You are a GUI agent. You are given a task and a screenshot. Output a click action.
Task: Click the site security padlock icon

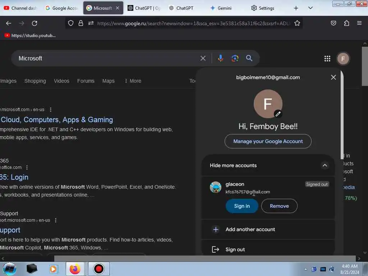81,23
